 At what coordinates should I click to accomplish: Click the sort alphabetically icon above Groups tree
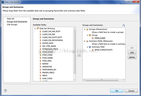[124, 25]
